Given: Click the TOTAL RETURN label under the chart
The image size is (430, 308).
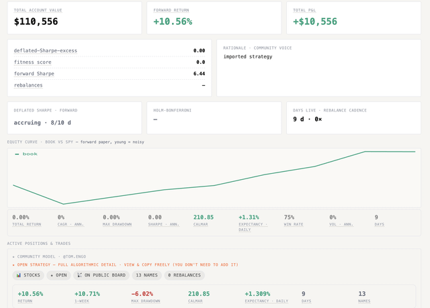Looking at the screenshot, I should click(x=27, y=224).
